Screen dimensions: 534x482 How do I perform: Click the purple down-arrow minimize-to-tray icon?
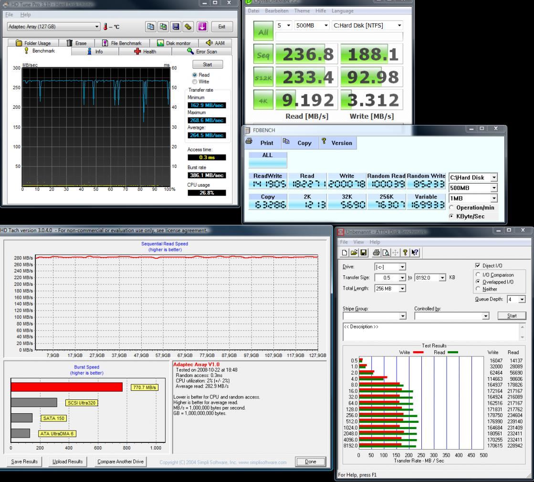click(202, 27)
